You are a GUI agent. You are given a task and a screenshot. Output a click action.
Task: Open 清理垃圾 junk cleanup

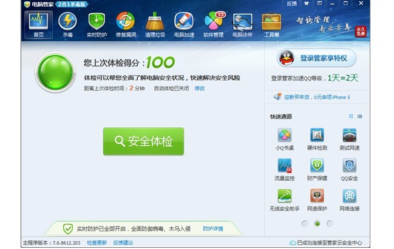point(155,25)
